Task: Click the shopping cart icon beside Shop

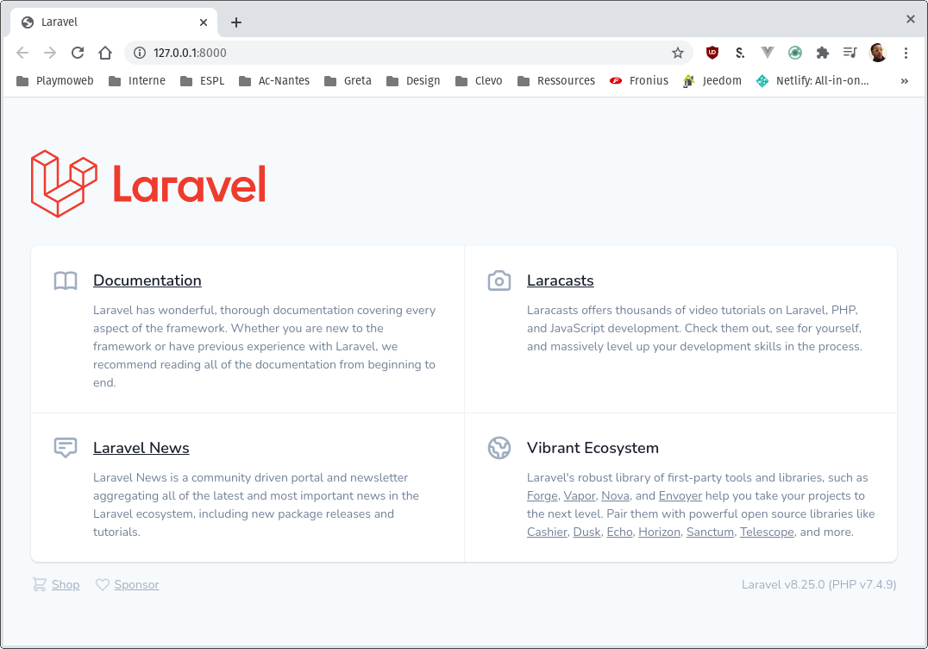Action: coord(38,584)
